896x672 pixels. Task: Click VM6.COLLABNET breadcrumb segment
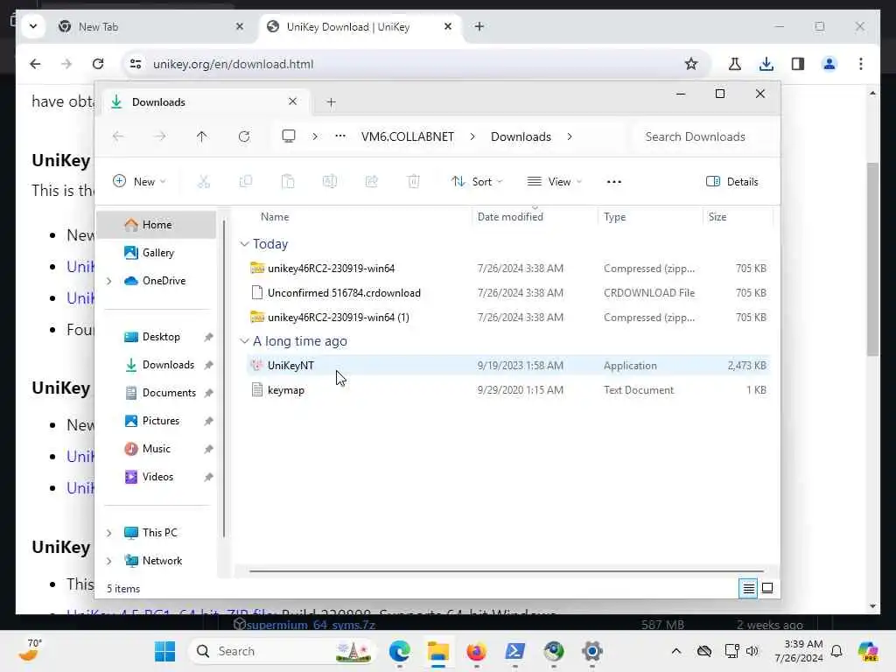408,136
